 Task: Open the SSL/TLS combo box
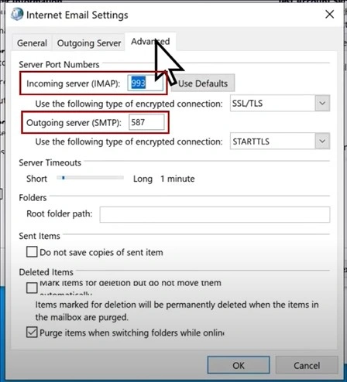[x=280, y=103]
